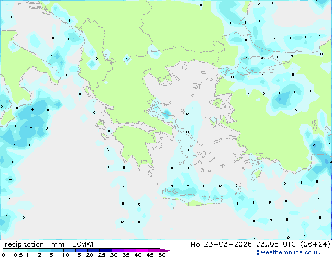Click the legend label '20'
The width and height of the screenshot is (332, 257).
tap(90, 255)
